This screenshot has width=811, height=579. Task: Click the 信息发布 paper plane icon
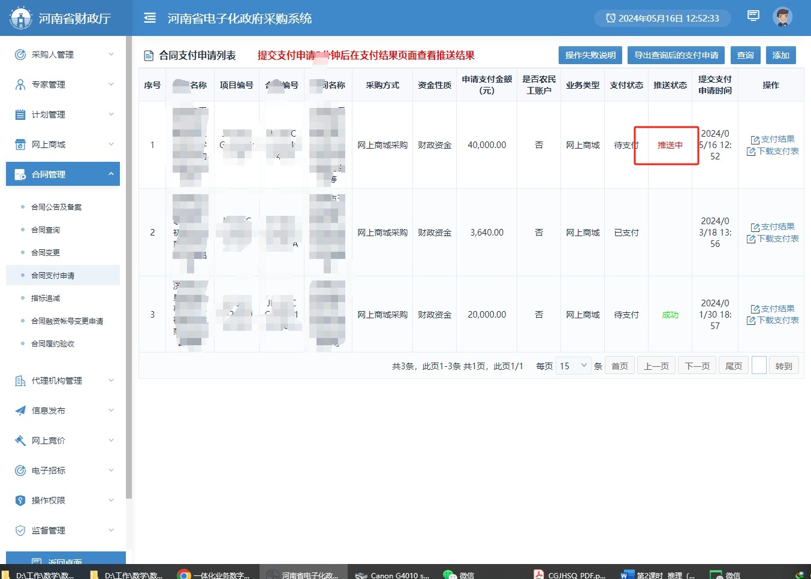(20, 411)
